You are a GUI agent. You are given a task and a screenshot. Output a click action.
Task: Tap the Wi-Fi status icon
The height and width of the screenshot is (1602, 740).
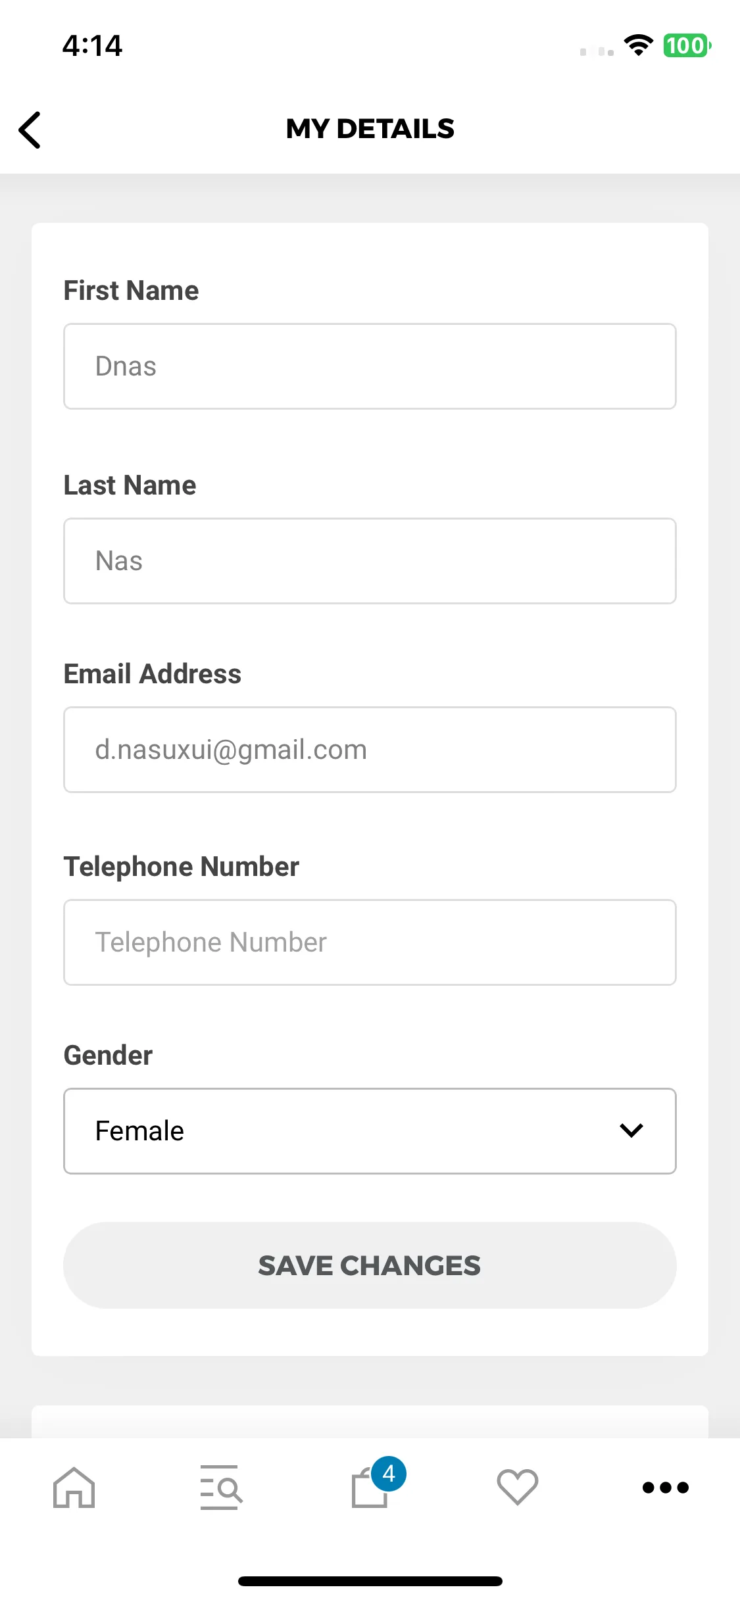pos(638,45)
